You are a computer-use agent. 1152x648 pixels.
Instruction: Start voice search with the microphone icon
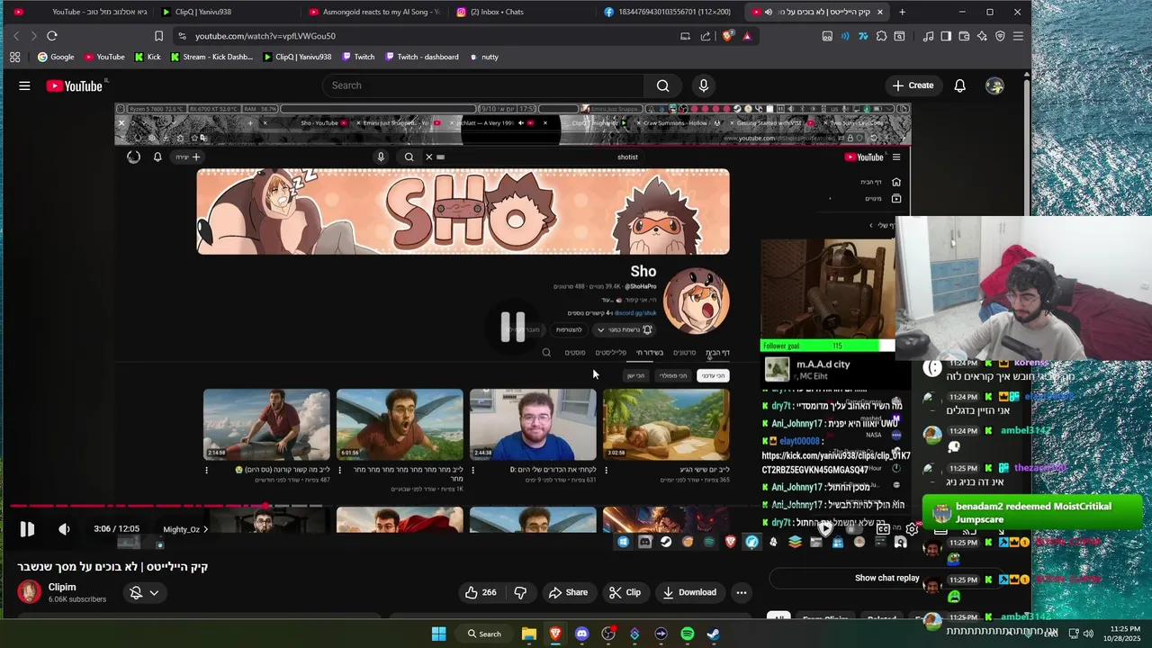[704, 85]
